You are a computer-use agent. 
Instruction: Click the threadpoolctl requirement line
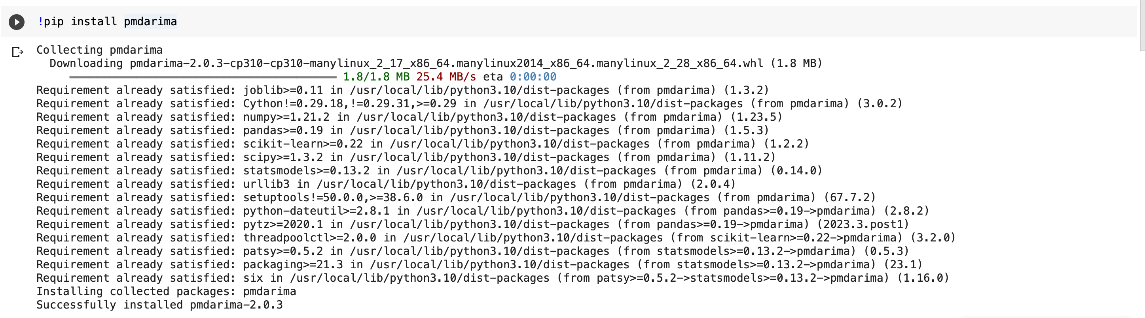pos(496,238)
